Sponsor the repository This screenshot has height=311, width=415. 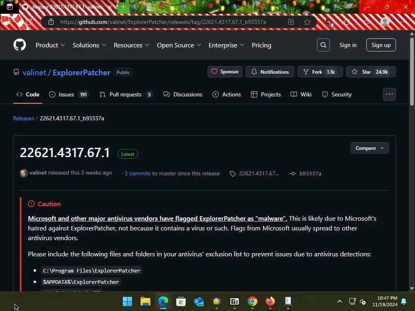click(225, 72)
